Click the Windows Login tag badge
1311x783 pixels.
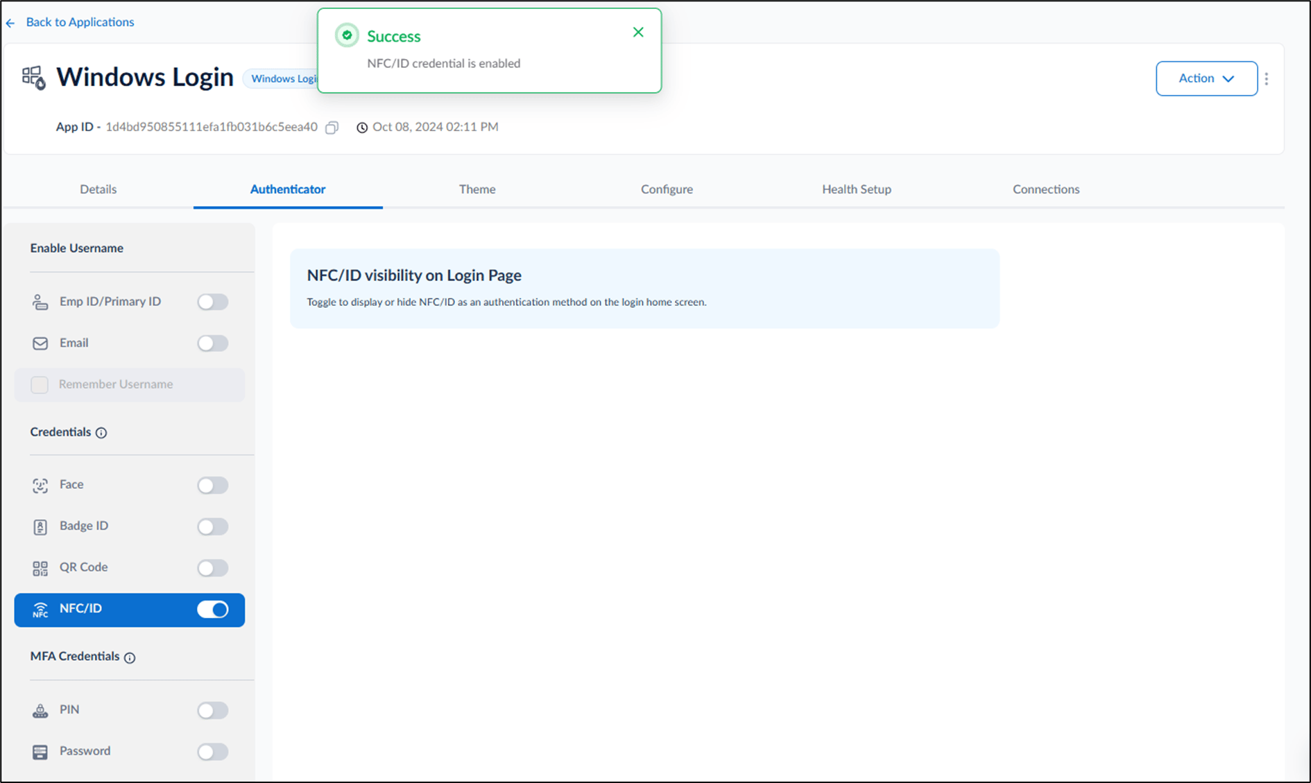pyautogui.click(x=281, y=78)
